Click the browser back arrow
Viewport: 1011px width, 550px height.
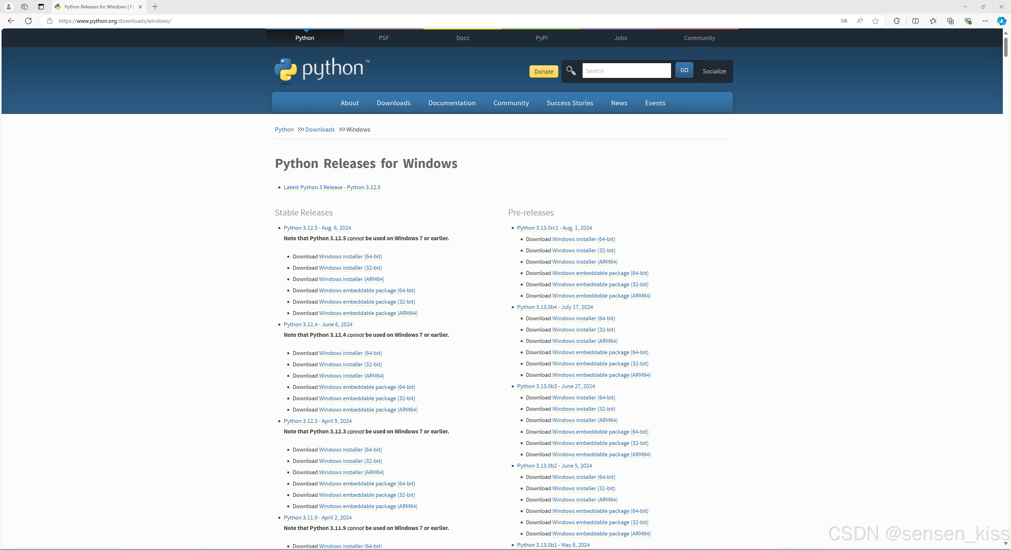pos(11,21)
